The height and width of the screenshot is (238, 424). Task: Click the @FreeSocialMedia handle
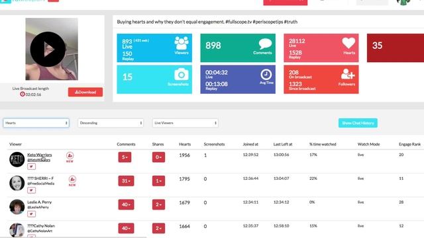click(x=41, y=184)
